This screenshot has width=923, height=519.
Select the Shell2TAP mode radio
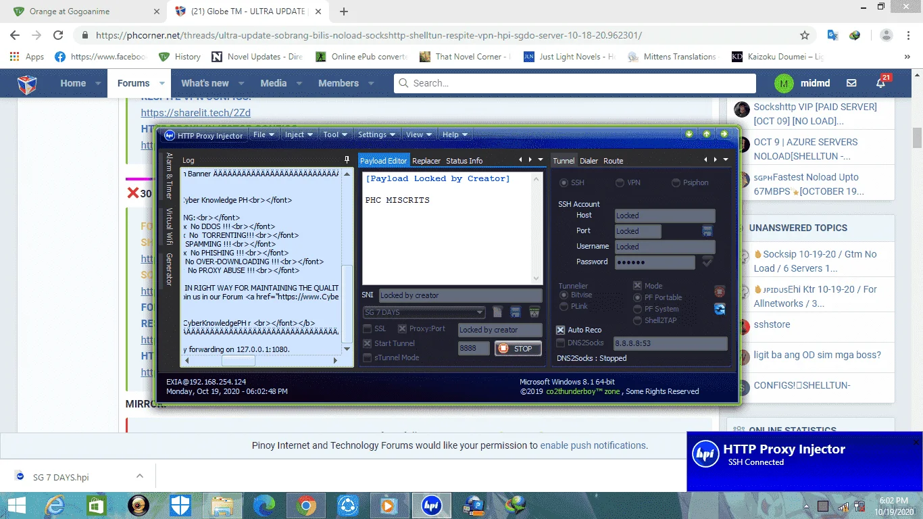point(637,320)
